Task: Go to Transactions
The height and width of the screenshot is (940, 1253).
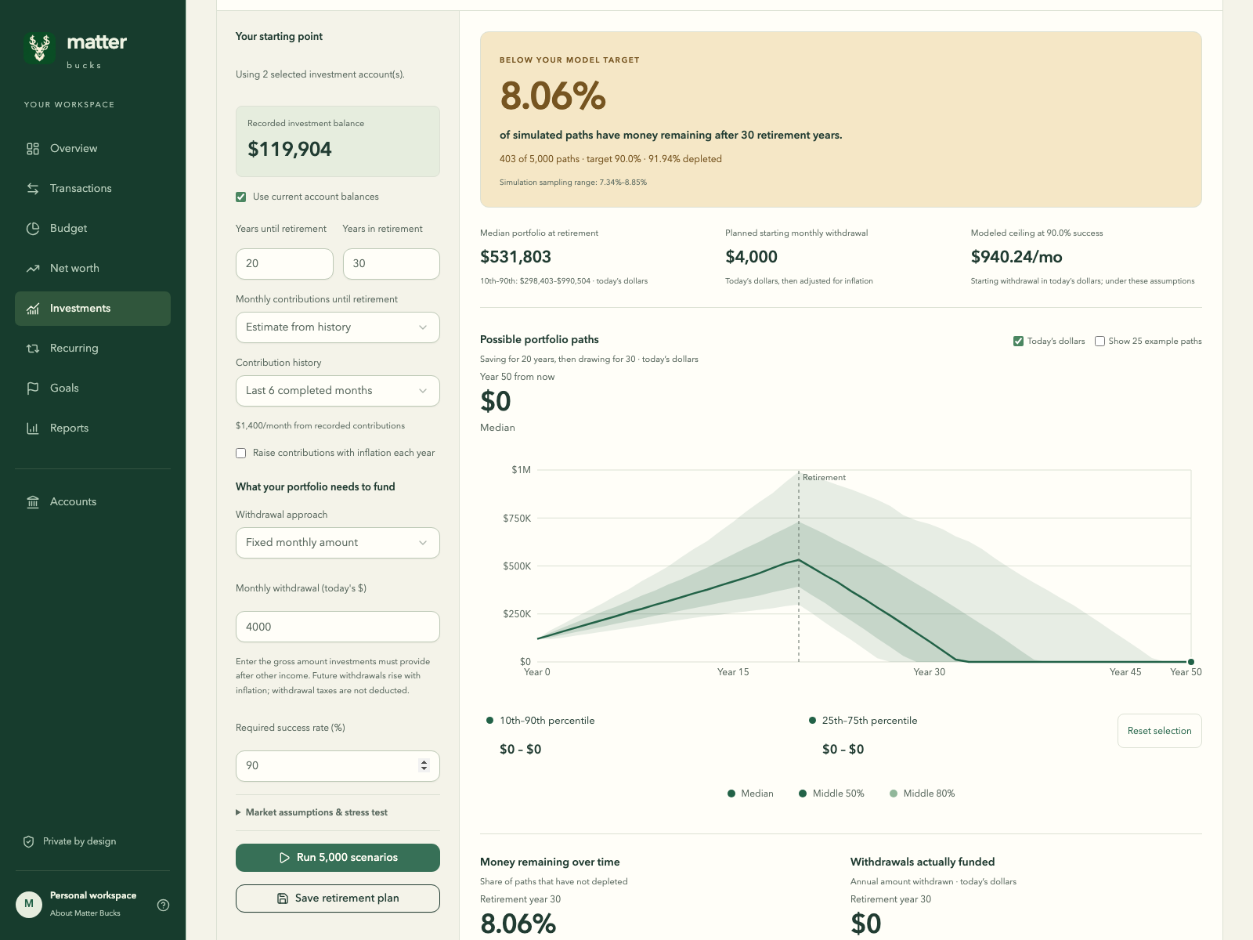Action: [92, 189]
